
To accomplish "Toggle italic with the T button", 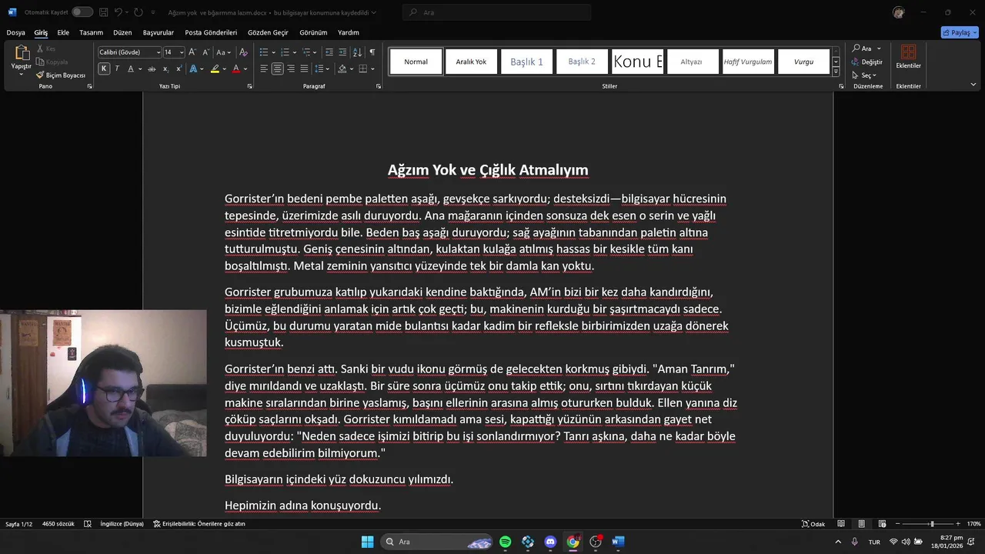I will coord(117,68).
